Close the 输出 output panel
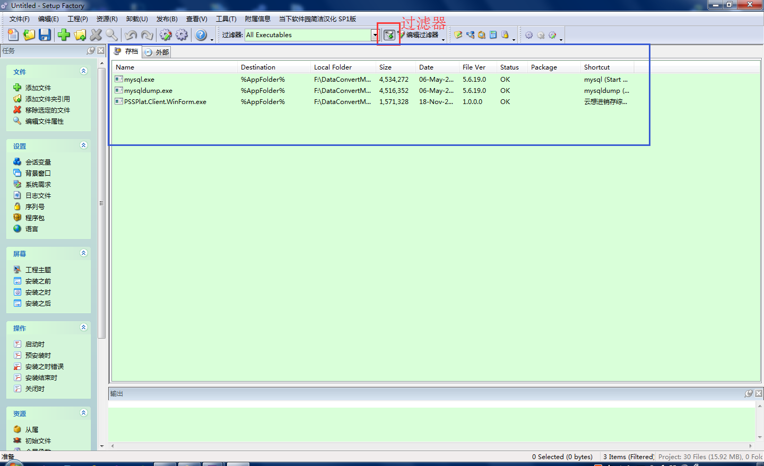 coord(759,393)
